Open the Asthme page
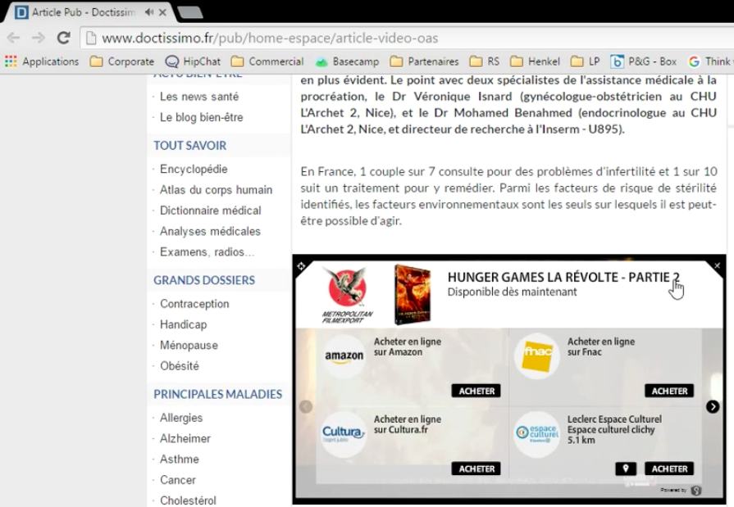The width and height of the screenshot is (734, 507). (180, 459)
